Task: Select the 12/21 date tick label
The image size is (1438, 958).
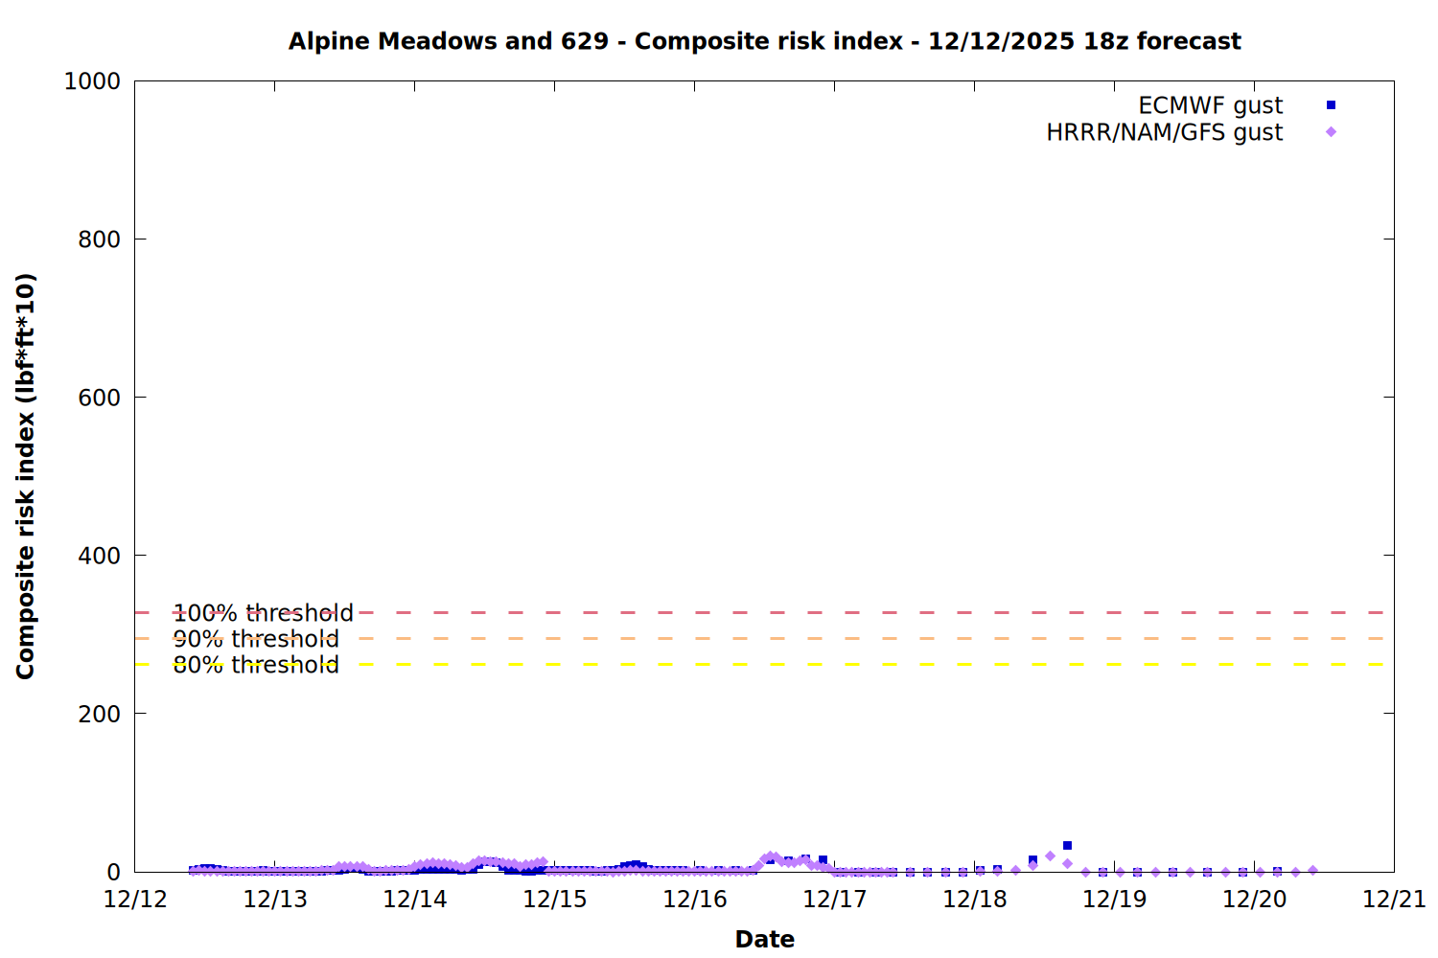Action: (1394, 900)
